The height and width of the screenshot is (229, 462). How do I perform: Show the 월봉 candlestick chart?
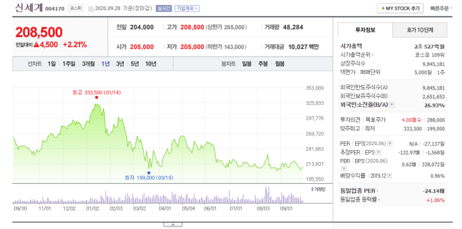click(x=280, y=64)
